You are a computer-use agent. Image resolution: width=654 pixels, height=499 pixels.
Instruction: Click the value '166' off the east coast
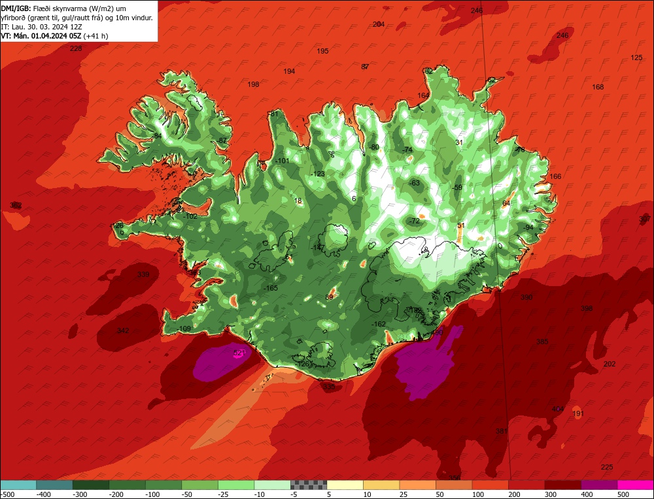tap(555, 176)
